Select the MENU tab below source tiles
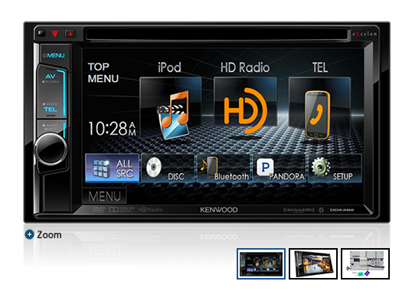 pyautogui.click(x=105, y=196)
